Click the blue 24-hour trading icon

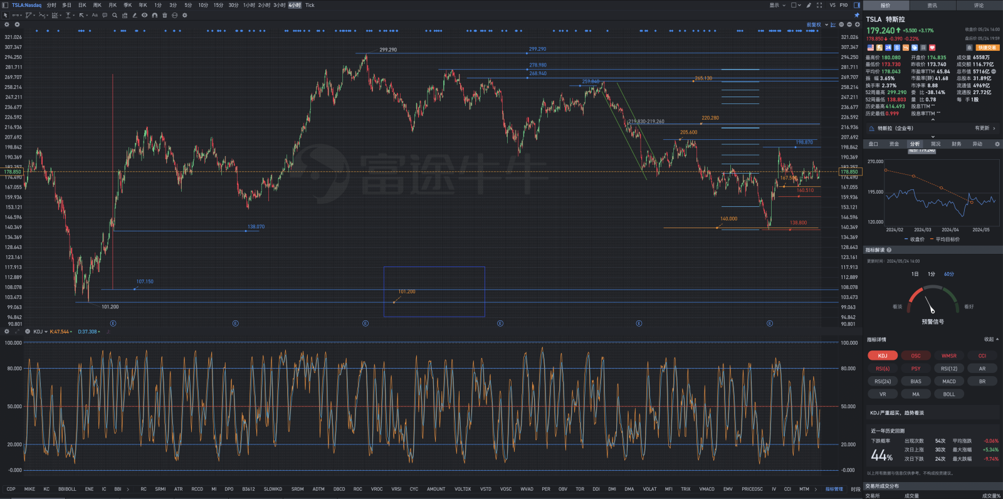click(888, 48)
